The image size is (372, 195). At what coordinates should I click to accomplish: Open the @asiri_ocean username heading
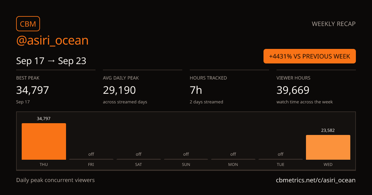52,41
